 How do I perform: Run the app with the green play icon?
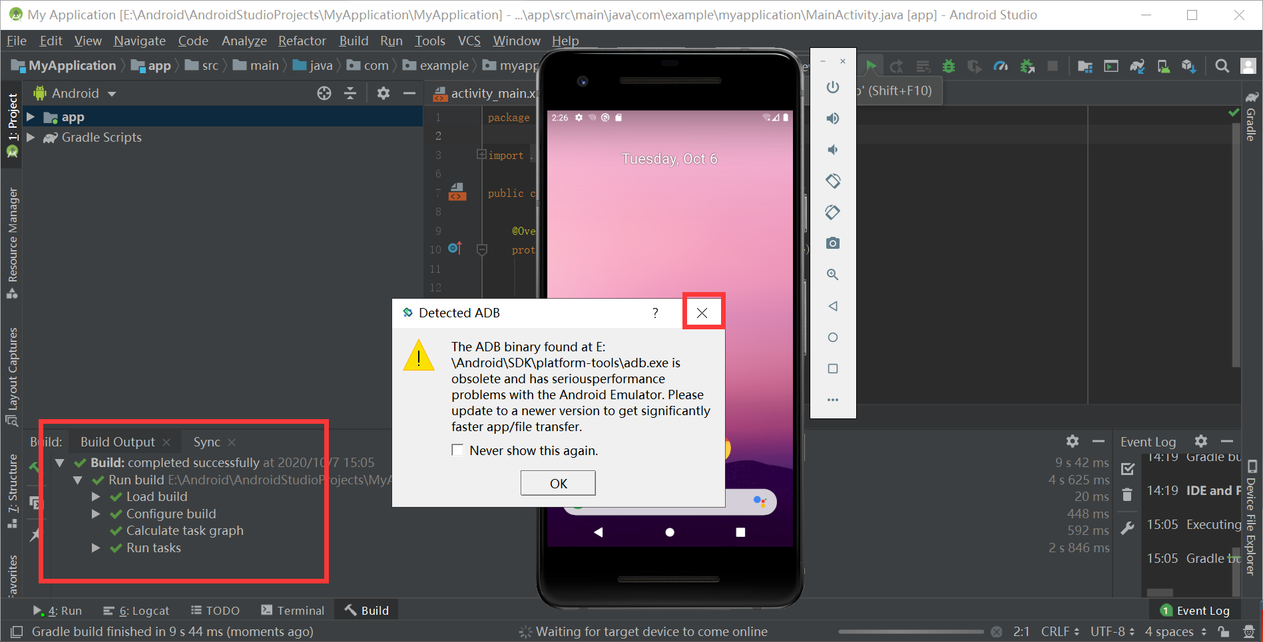tap(871, 66)
